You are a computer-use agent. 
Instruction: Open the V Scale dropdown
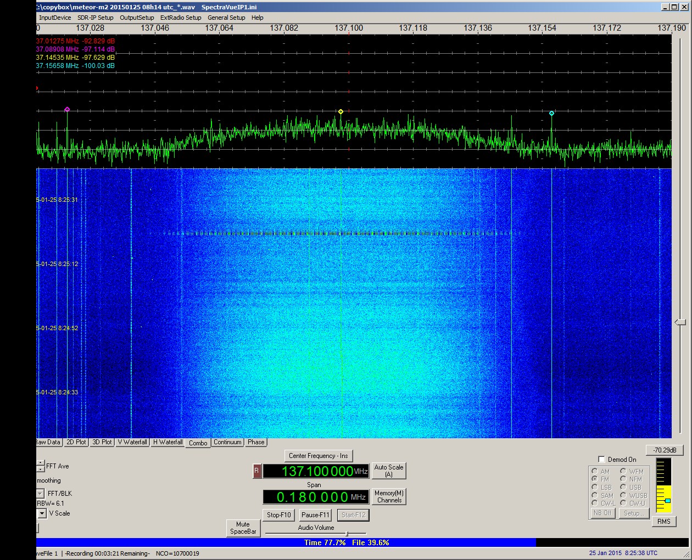point(42,513)
